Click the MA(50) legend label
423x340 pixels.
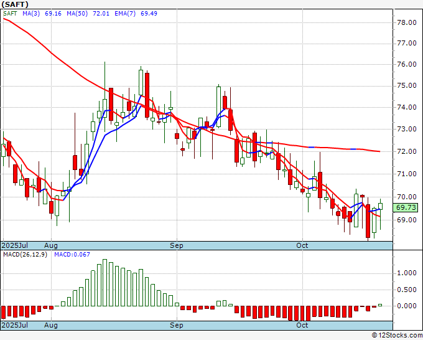pyautogui.click(x=77, y=14)
